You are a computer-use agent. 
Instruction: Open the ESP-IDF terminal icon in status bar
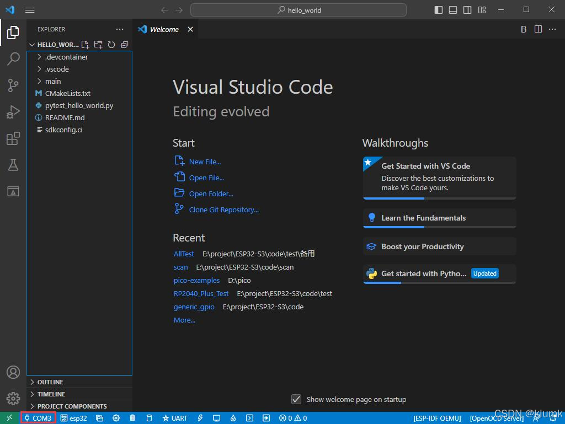click(249, 418)
